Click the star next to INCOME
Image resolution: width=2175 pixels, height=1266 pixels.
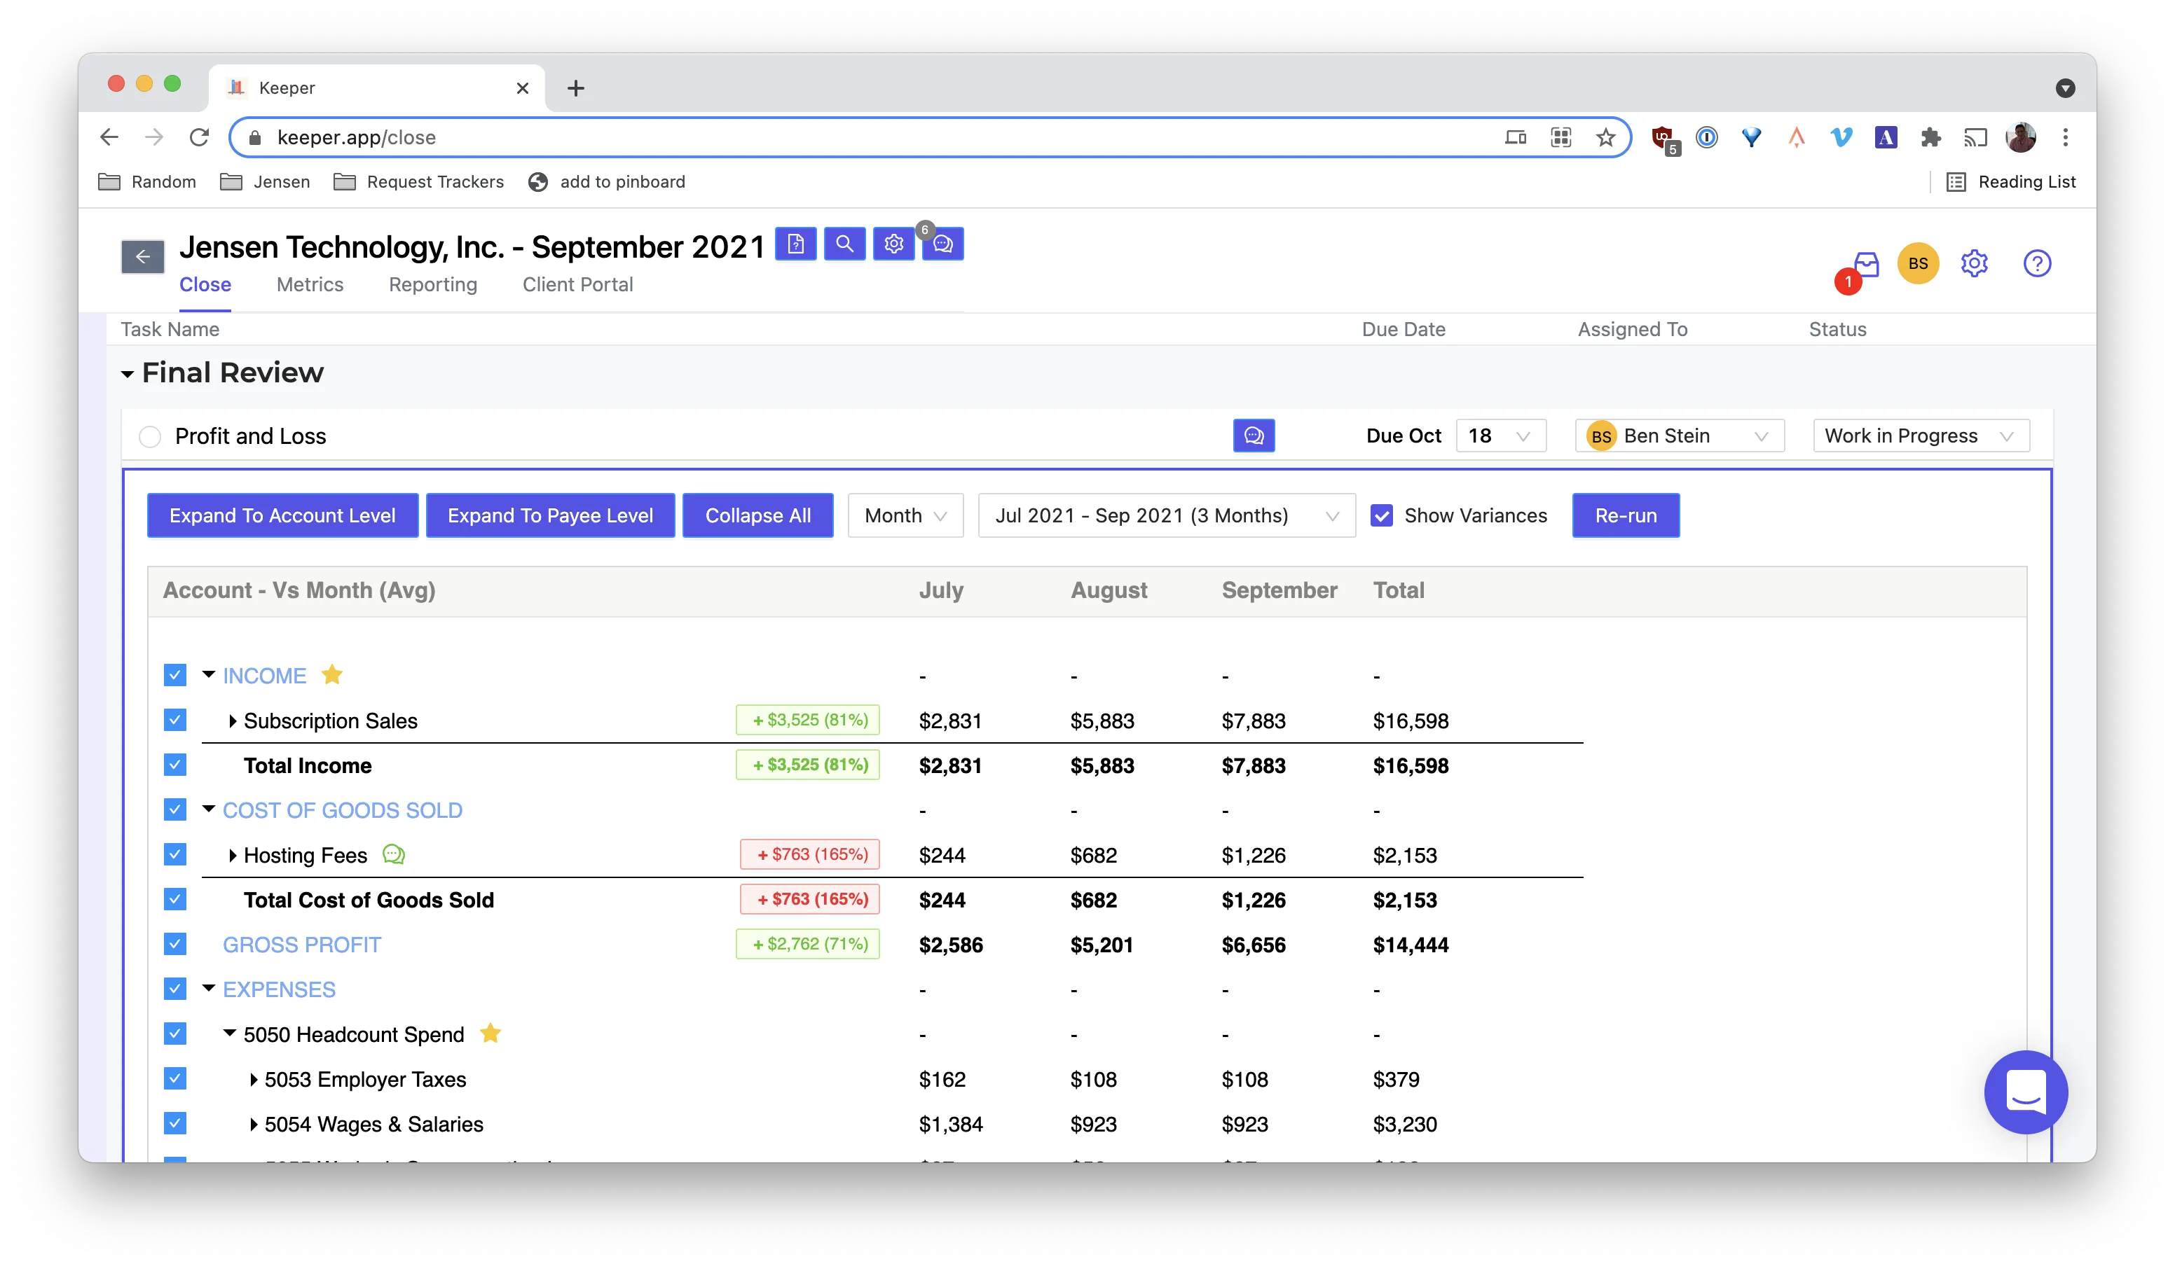pos(332,674)
